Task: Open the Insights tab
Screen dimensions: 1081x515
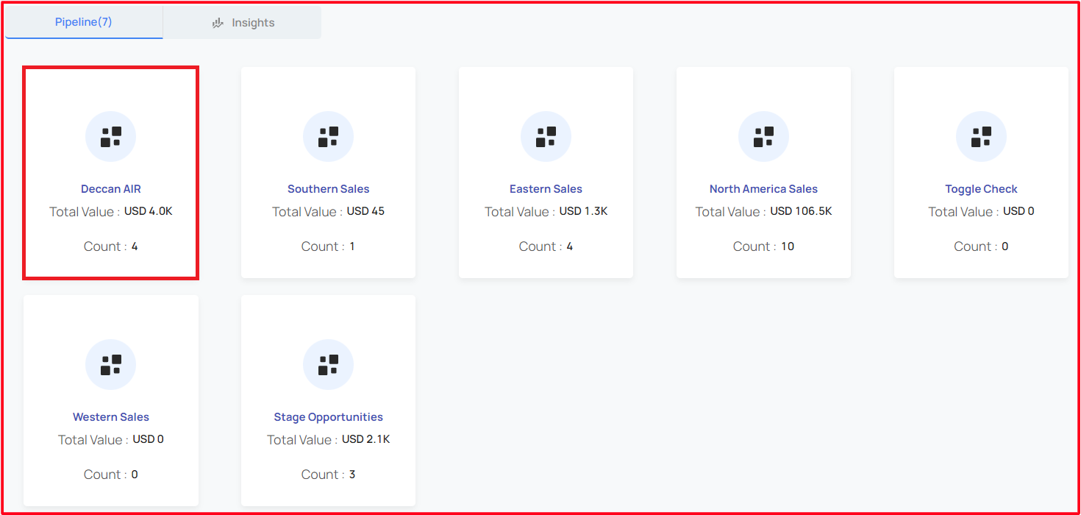Action: (242, 23)
